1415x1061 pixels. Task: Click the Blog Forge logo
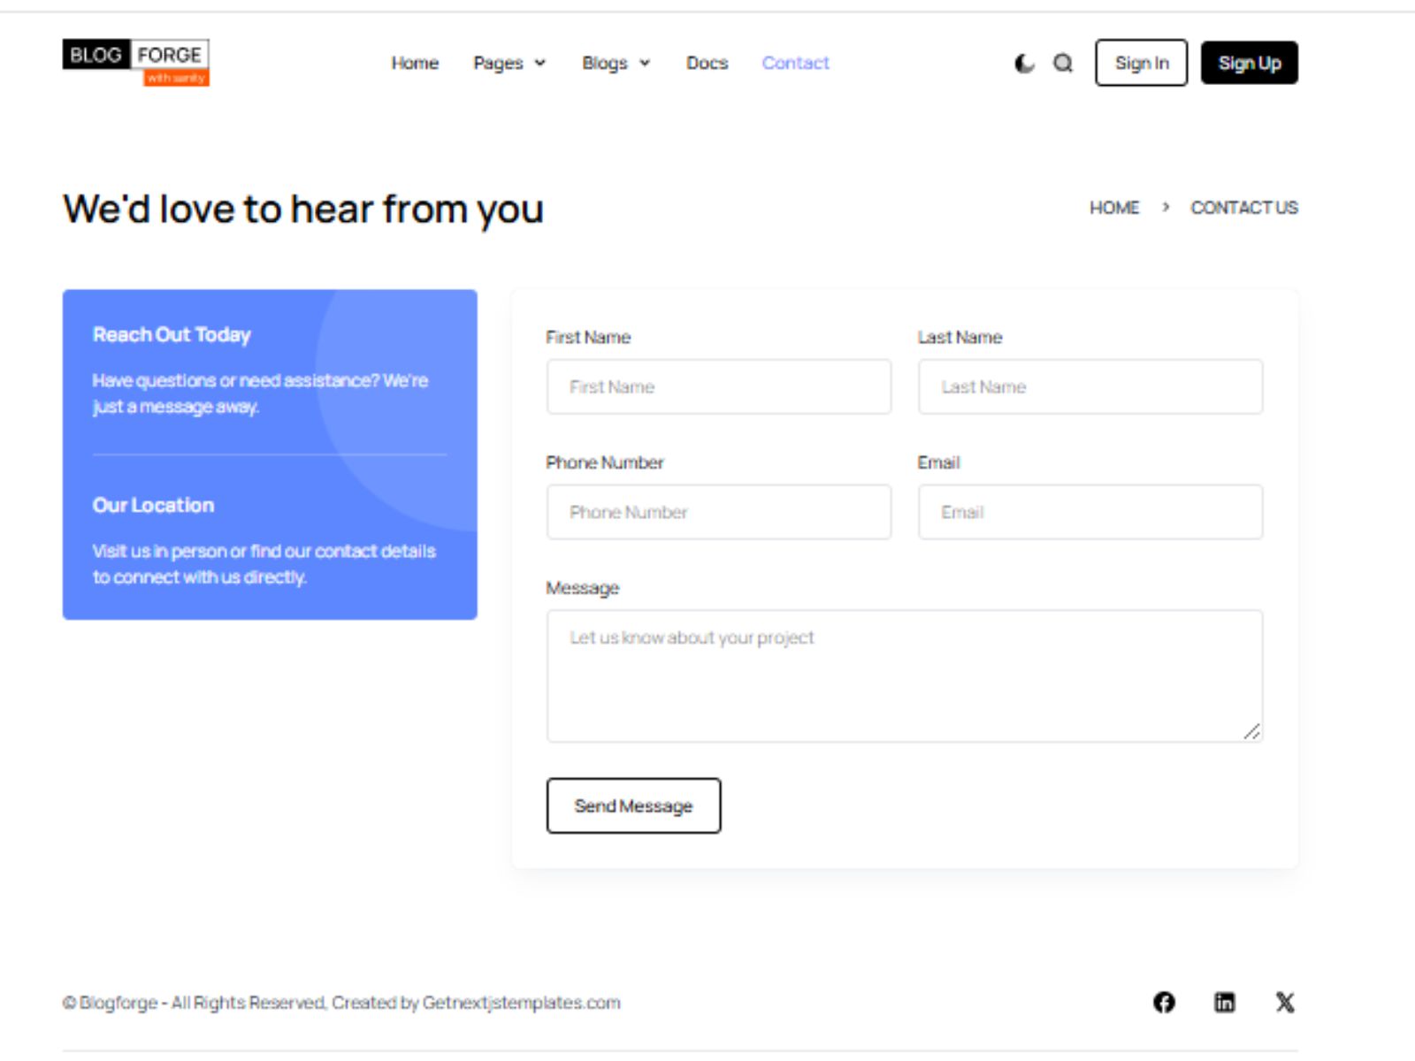click(135, 63)
